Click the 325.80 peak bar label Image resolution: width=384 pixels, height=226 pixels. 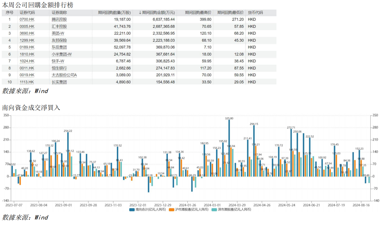pos(229,118)
